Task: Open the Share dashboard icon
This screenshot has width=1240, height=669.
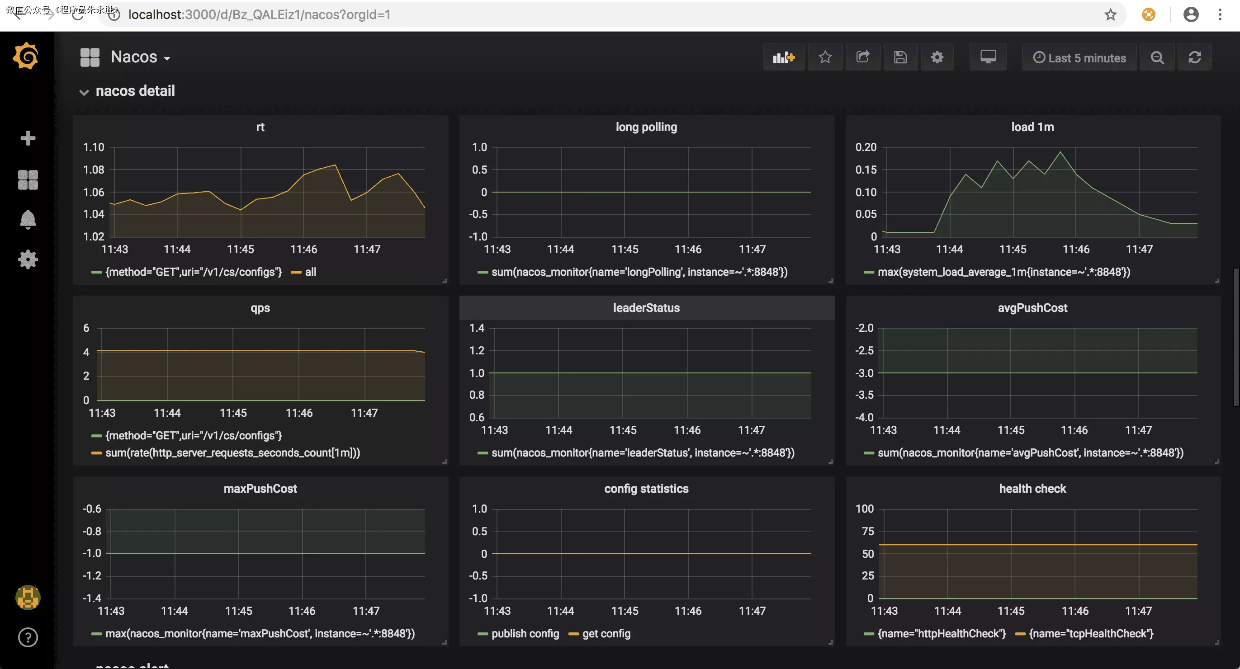Action: coord(862,58)
